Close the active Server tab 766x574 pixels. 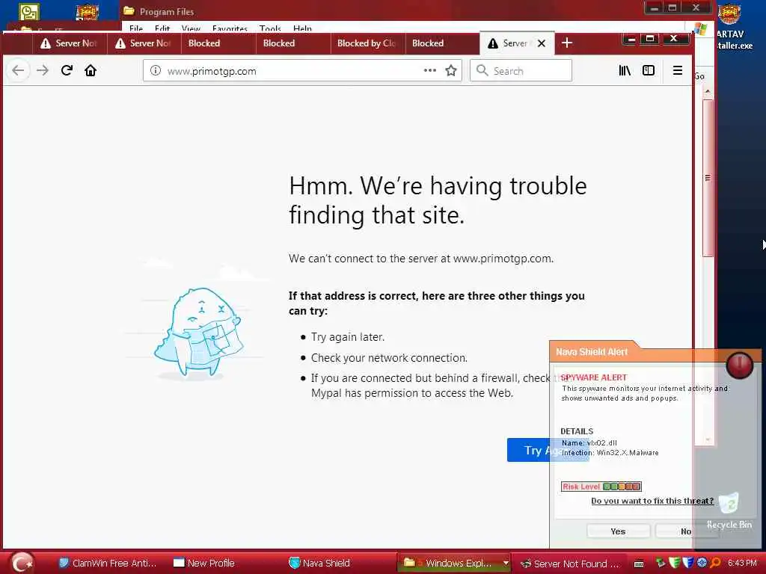coord(542,43)
